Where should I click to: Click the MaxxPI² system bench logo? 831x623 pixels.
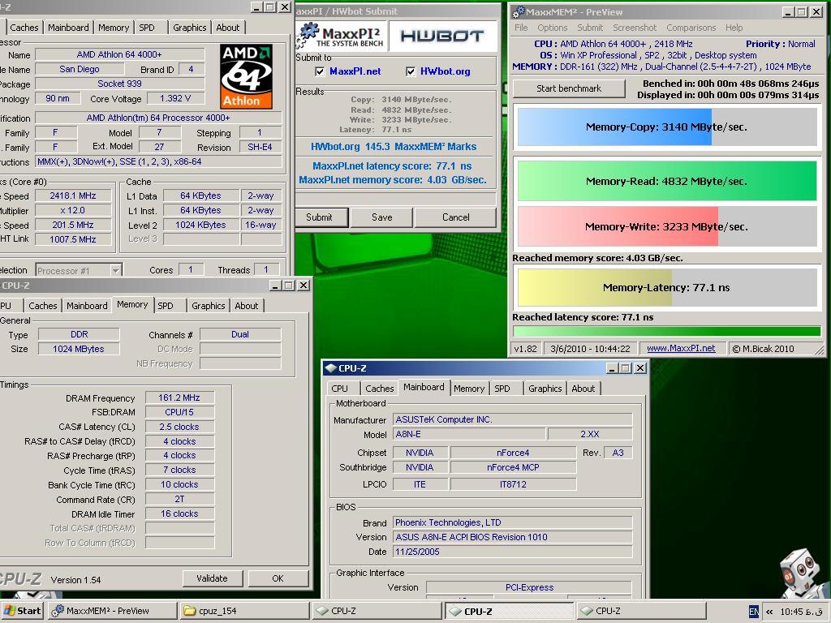(x=341, y=36)
